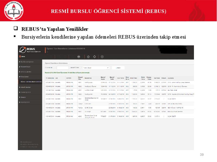Click the green record count status message
Screen dimensions: 217x162
point(67,73)
